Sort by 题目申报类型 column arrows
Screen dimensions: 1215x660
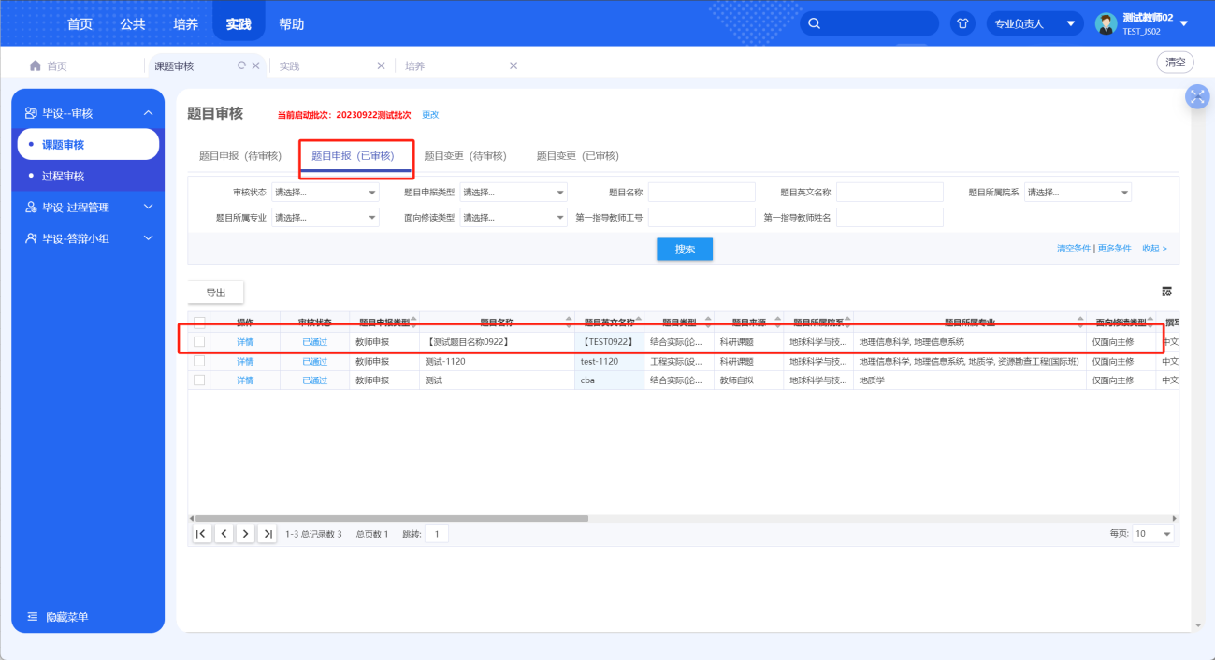[x=413, y=322]
